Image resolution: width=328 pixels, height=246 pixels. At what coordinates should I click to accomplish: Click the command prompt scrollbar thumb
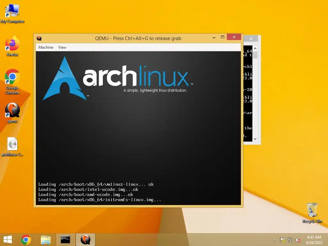[255, 55]
